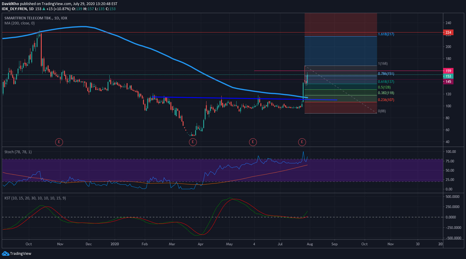
Task: Open the earnings marker E near June
Action: point(253,142)
